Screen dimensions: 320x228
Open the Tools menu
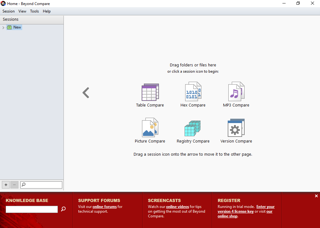[34, 11]
